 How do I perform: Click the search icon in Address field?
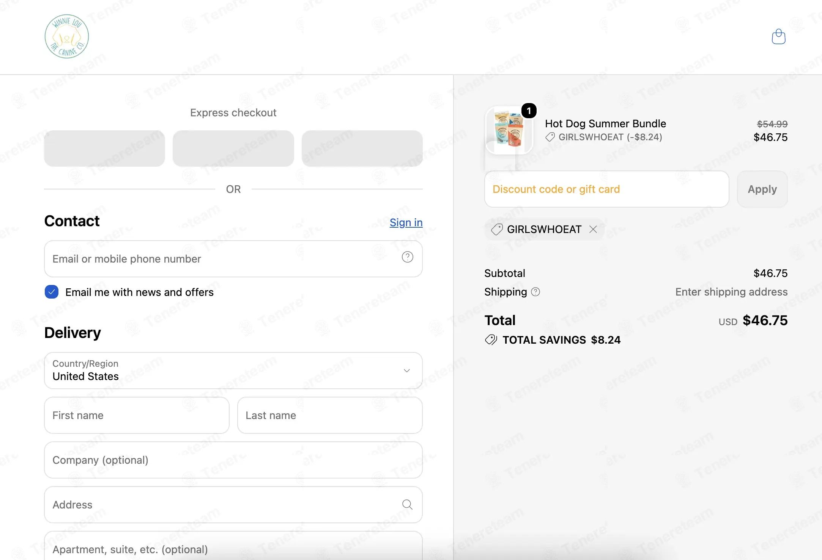pyautogui.click(x=407, y=505)
